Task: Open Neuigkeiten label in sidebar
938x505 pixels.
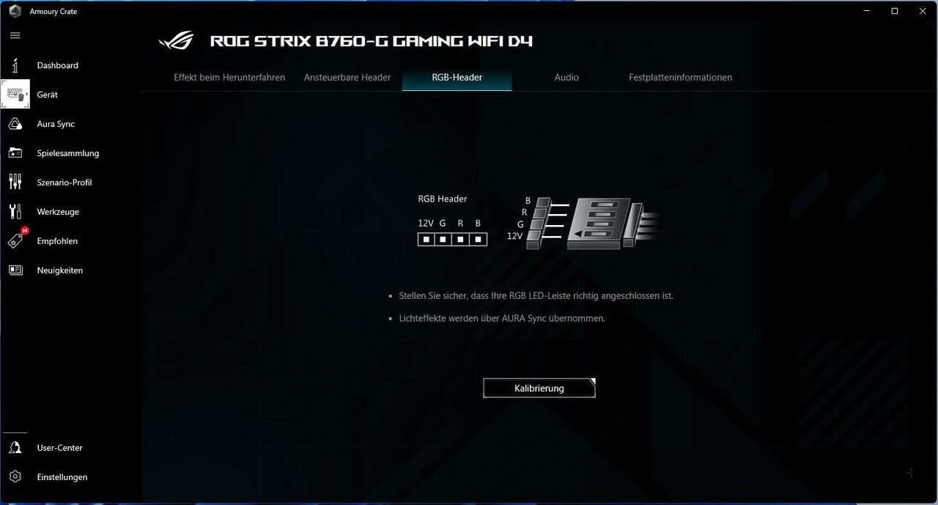Action: 60,270
